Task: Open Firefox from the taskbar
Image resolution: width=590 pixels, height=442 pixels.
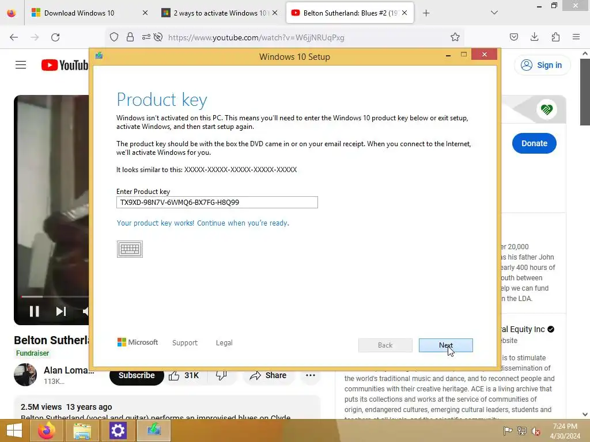Action: tap(47, 430)
